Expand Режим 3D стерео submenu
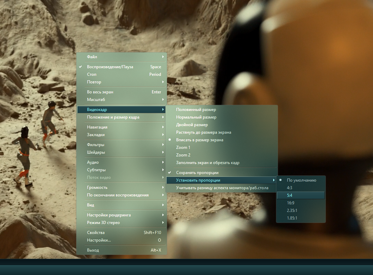Screen dimensions: 373x275 [121, 223]
